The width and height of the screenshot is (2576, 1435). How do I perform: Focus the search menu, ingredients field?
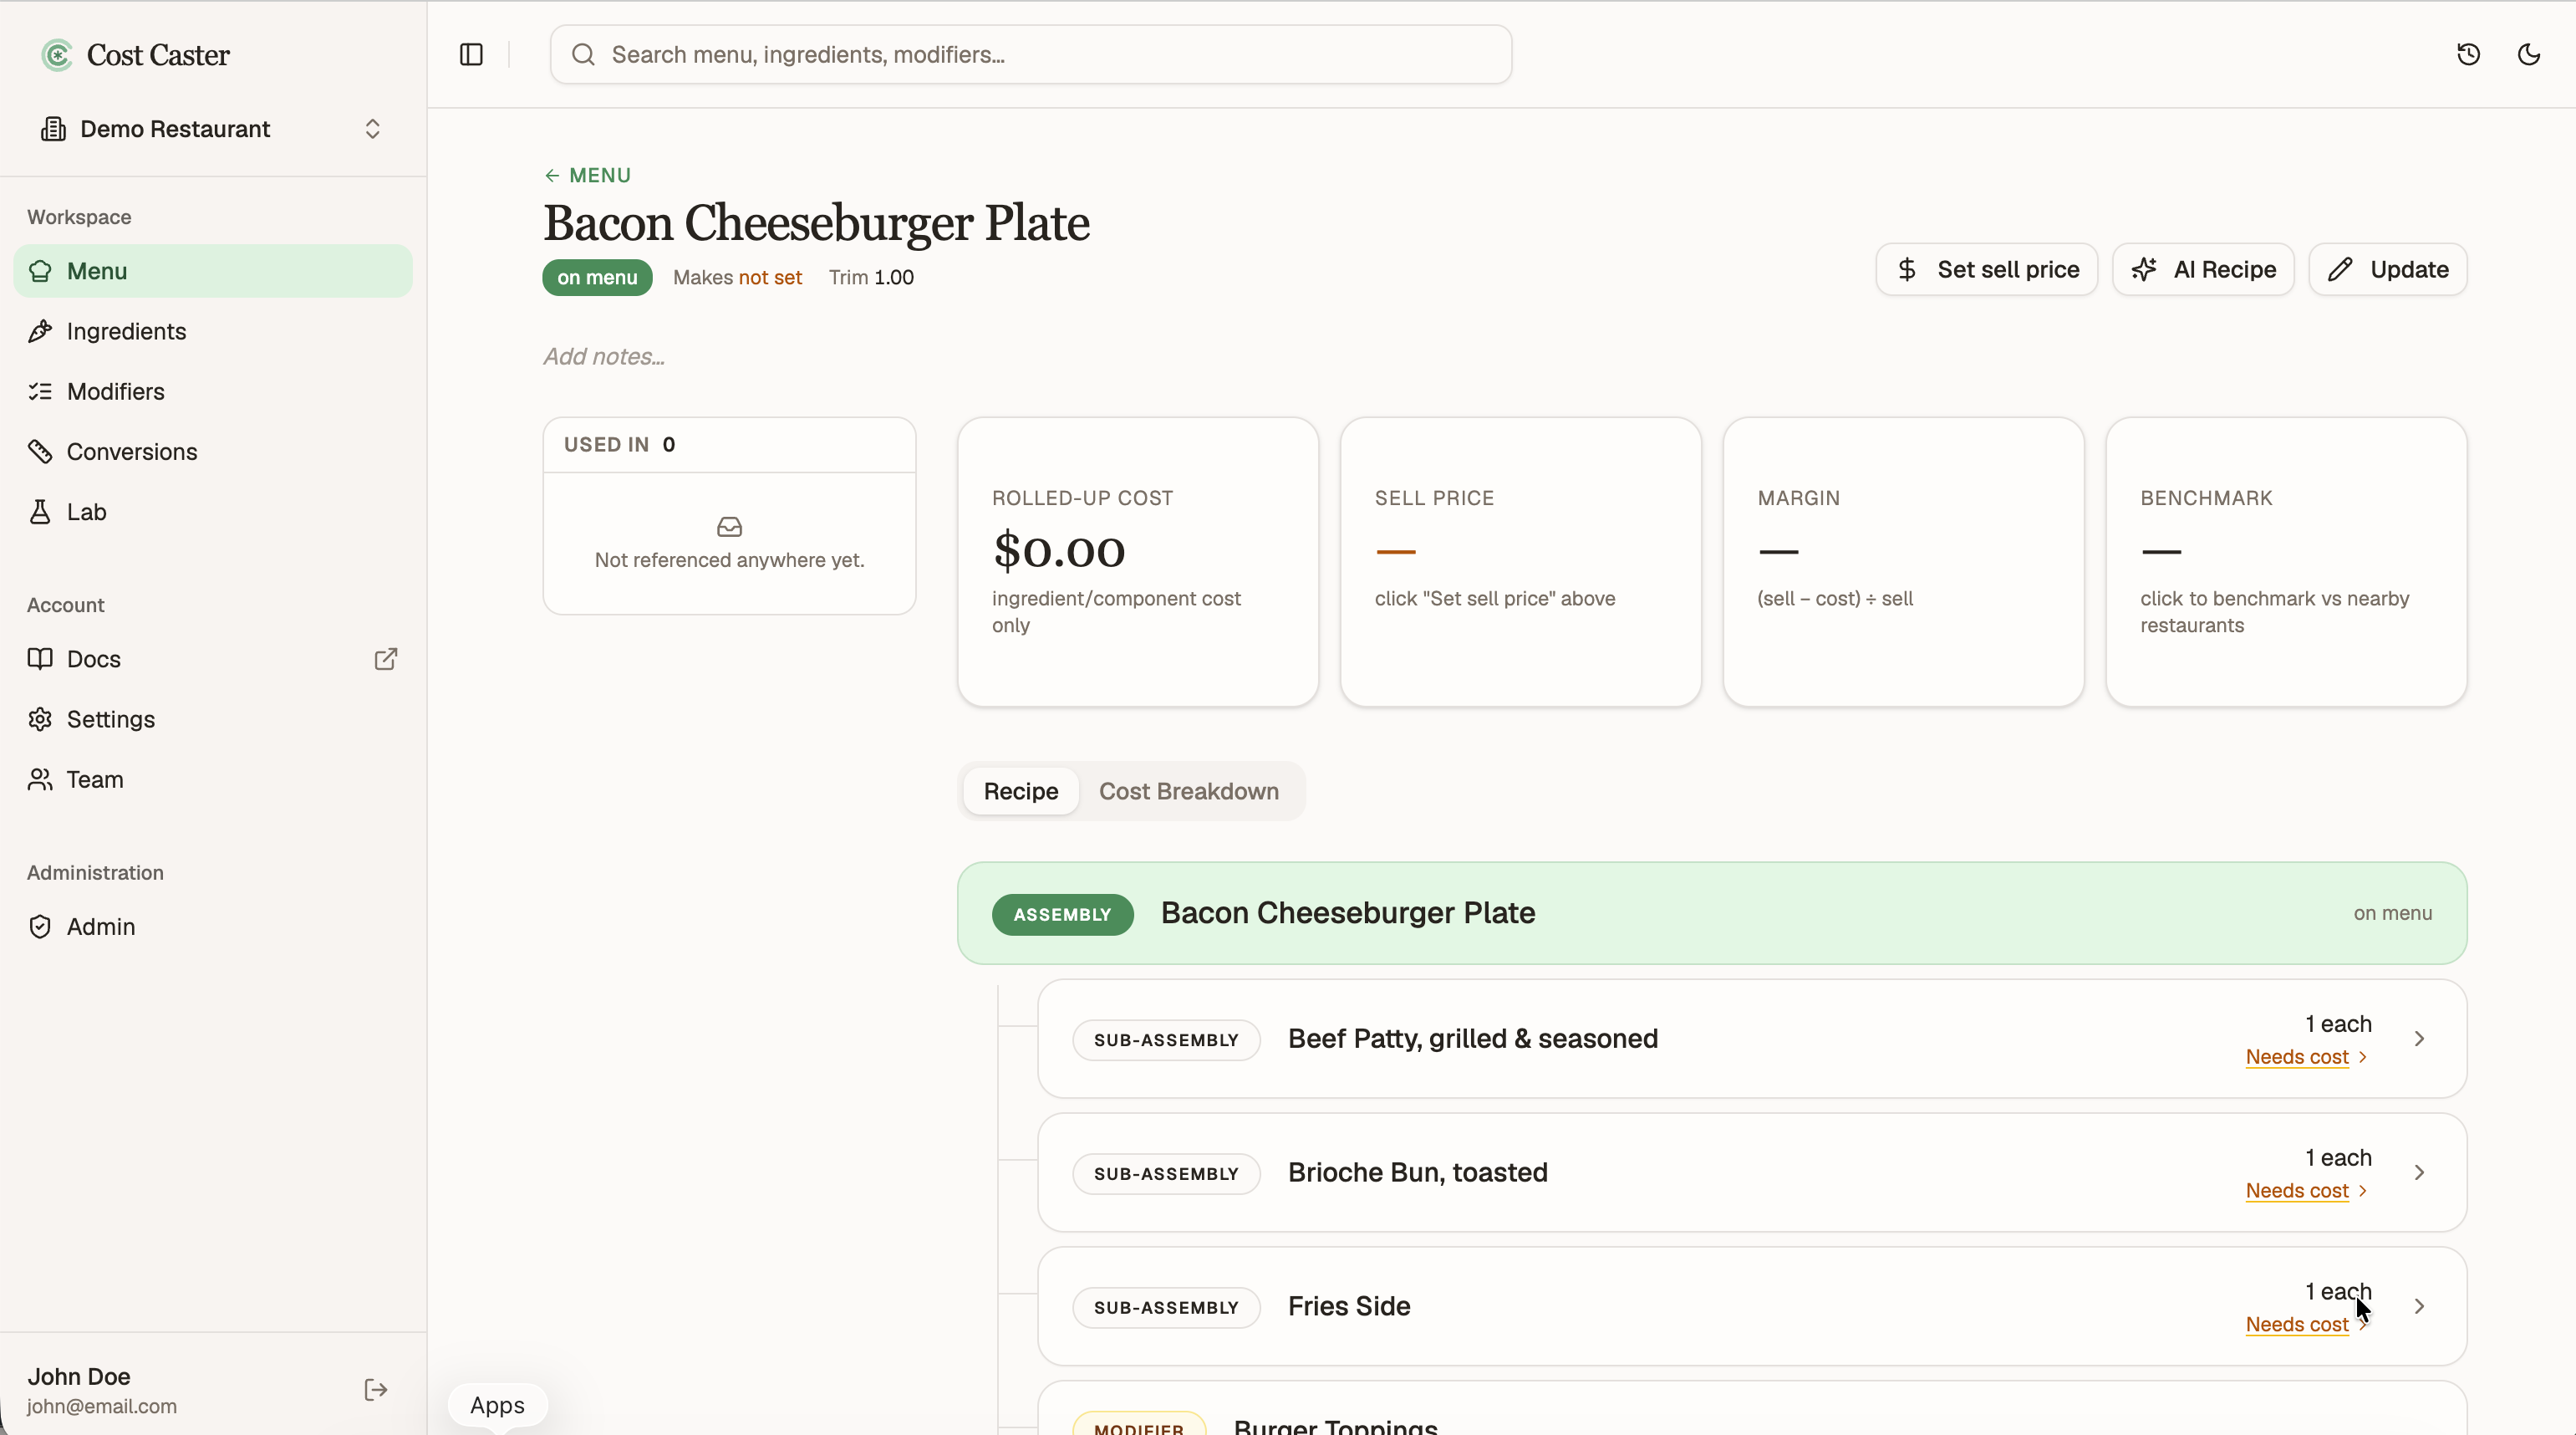point(1030,55)
